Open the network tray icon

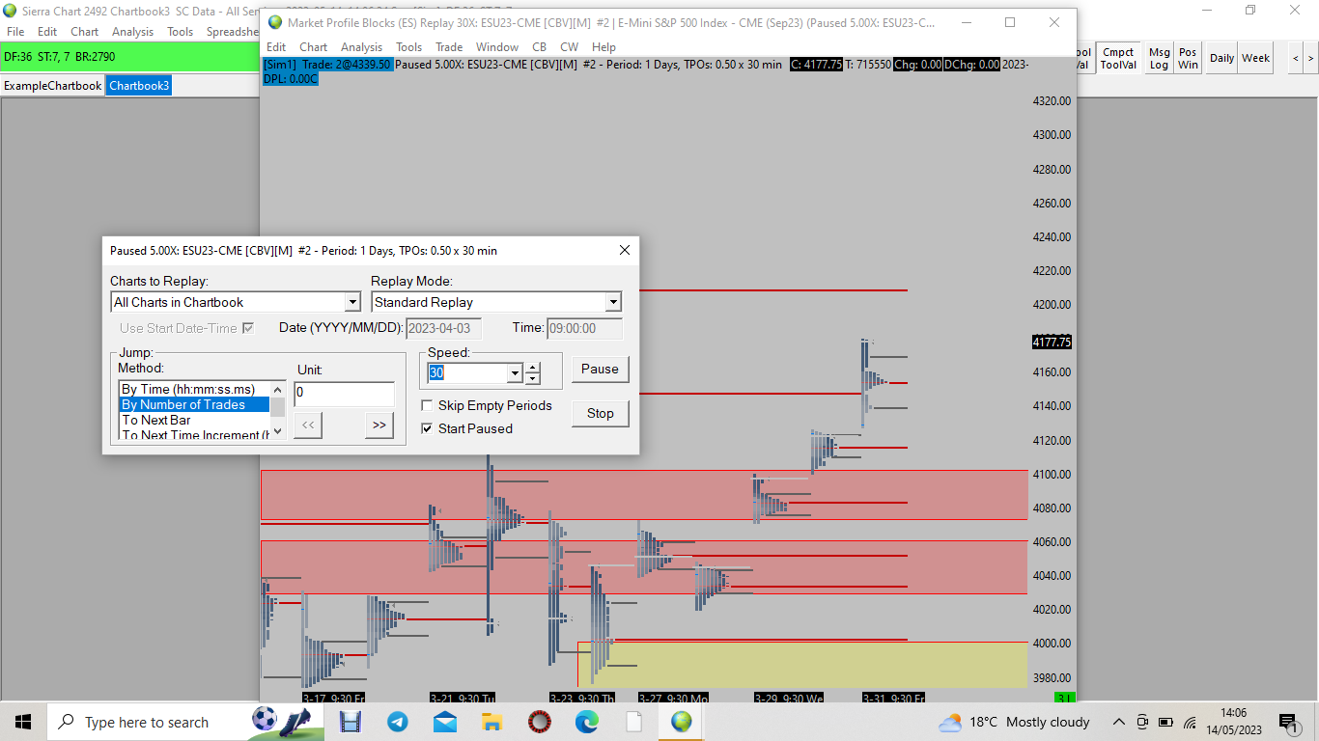click(x=1190, y=722)
